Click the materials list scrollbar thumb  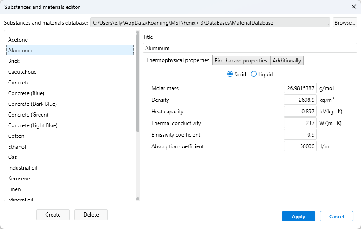[x=138, y=83]
